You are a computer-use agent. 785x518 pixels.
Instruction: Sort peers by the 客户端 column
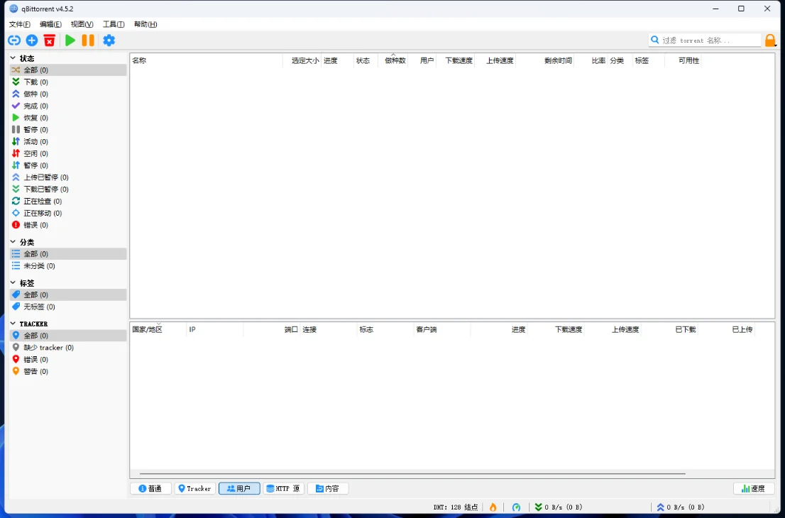pos(442,329)
